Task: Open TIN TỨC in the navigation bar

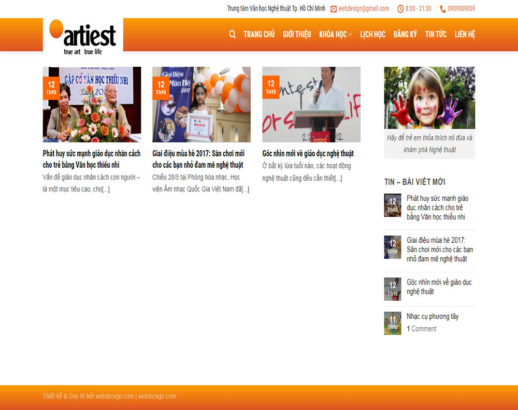Action: pos(436,34)
